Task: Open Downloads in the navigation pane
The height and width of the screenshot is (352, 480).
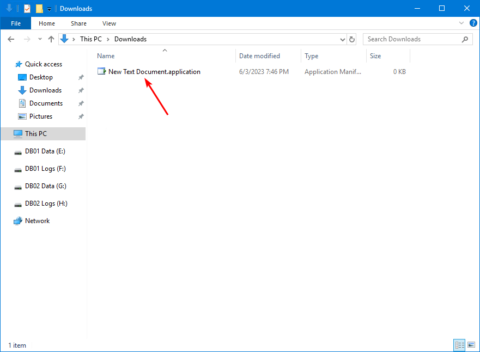Action: pyautogui.click(x=45, y=90)
